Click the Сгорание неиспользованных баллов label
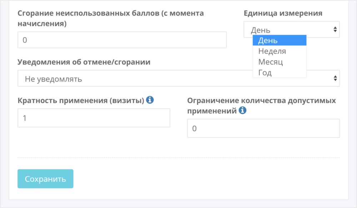 tap(111, 18)
